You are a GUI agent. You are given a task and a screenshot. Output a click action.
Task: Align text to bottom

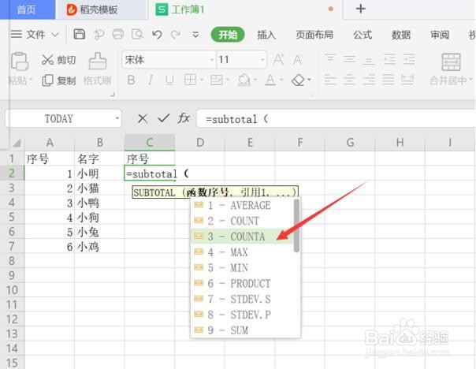[x=369, y=59]
